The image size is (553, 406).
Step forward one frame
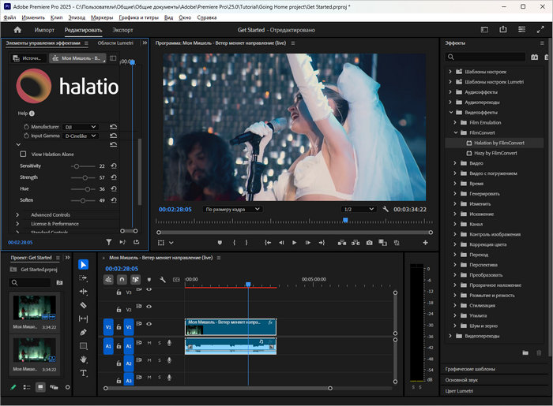(x=308, y=243)
